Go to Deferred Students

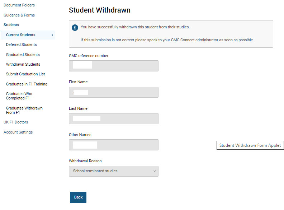click(x=22, y=45)
